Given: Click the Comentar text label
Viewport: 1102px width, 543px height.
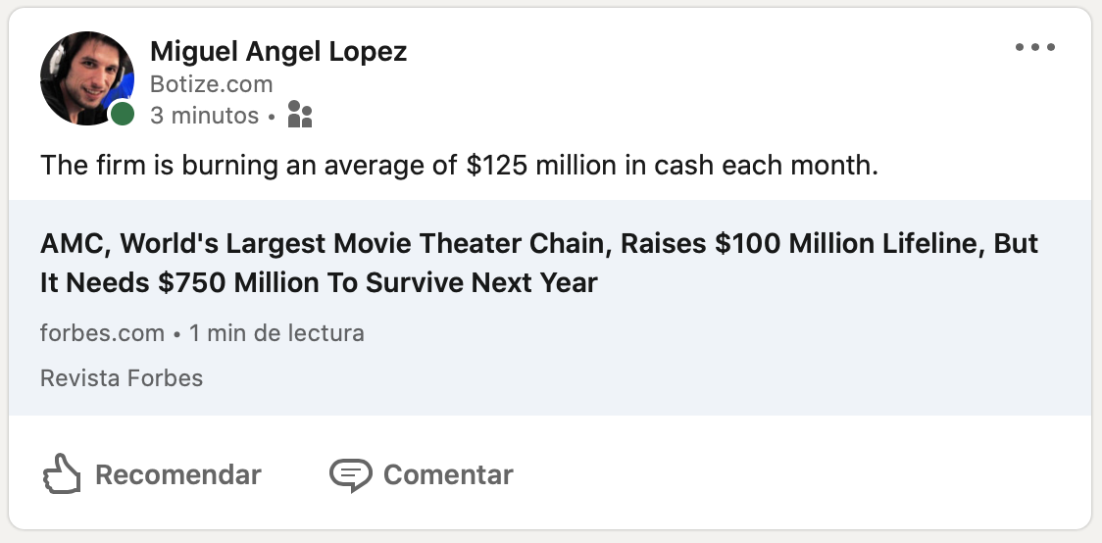Looking at the screenshot, I should point(448,474).
